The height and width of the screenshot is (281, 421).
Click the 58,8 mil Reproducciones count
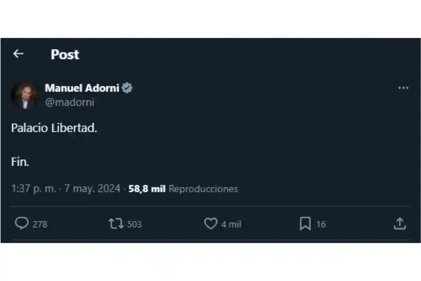[x=183, y=189]
